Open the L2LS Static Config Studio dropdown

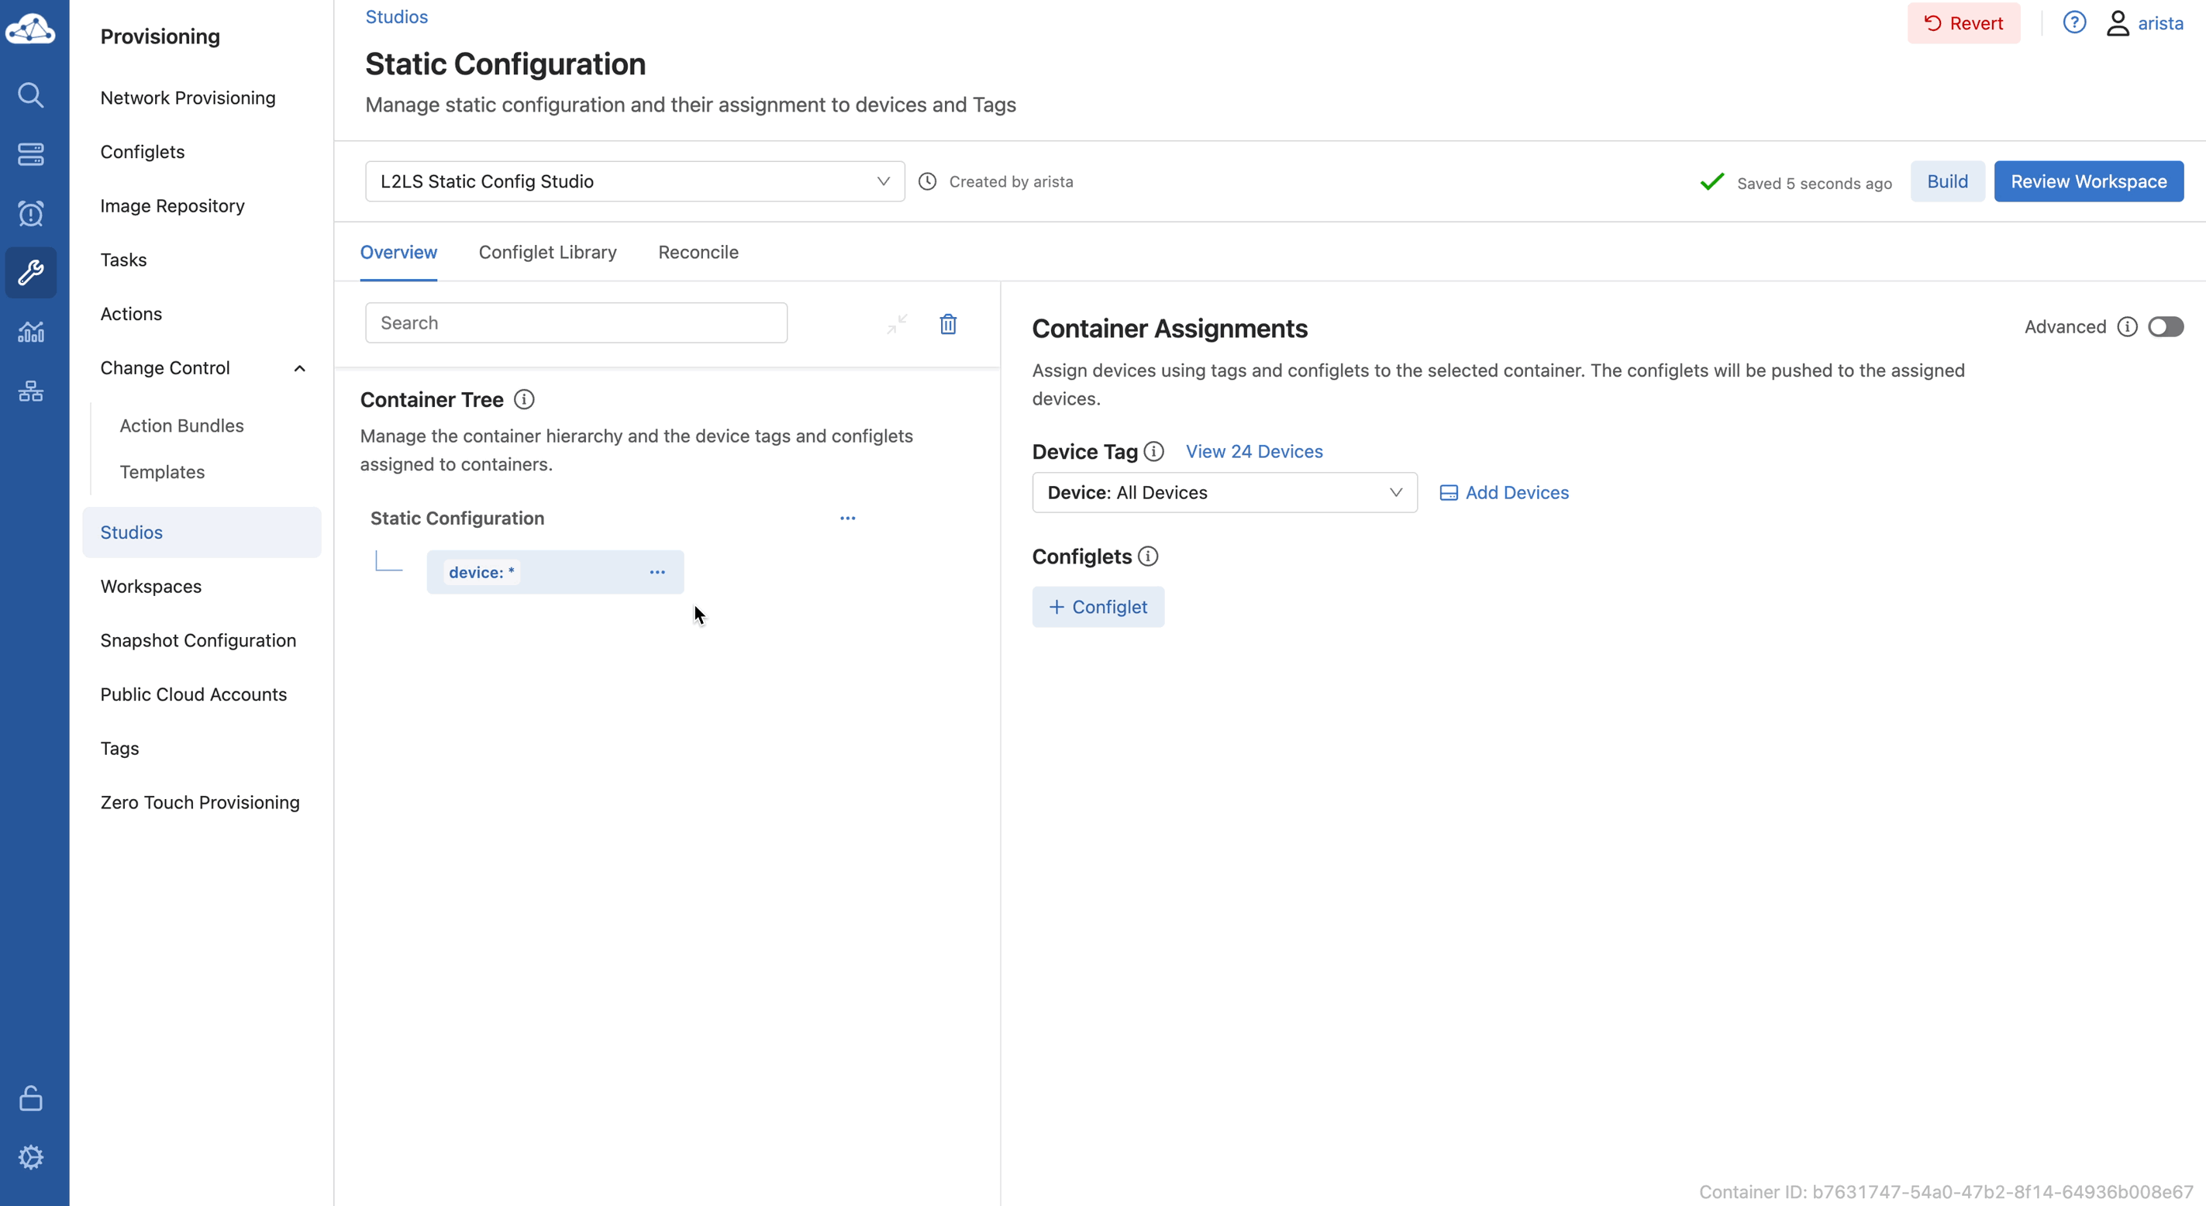pos(634,181)
